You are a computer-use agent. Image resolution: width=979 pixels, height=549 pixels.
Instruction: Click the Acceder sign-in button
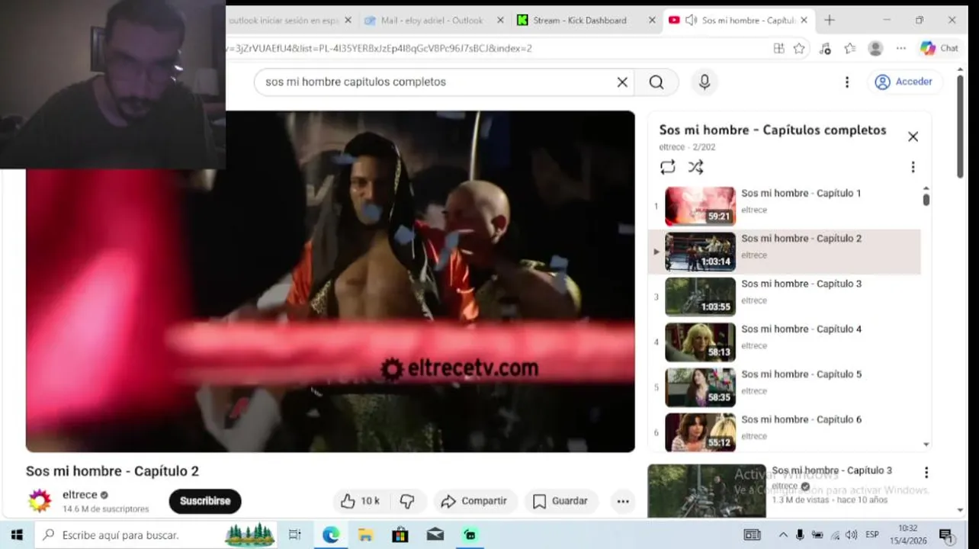[904, 82]
